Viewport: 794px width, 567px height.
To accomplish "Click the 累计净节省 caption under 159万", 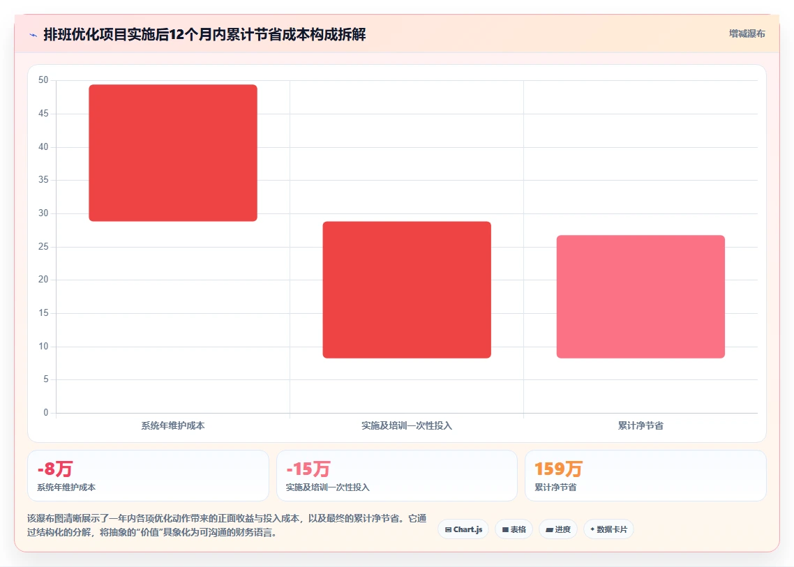I will [555, 487].
